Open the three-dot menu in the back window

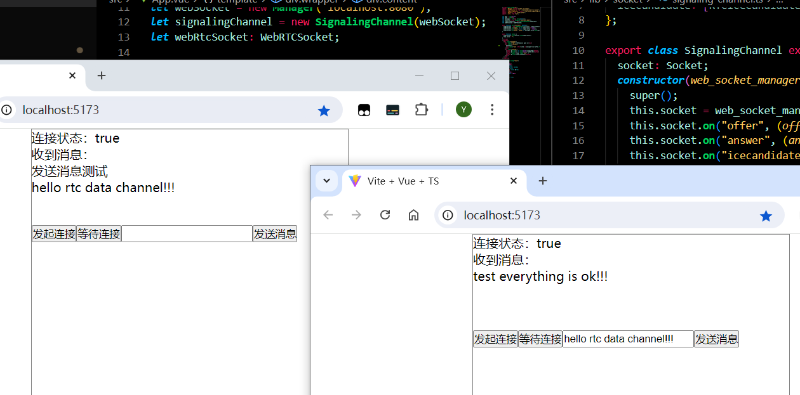pos(492,109)
